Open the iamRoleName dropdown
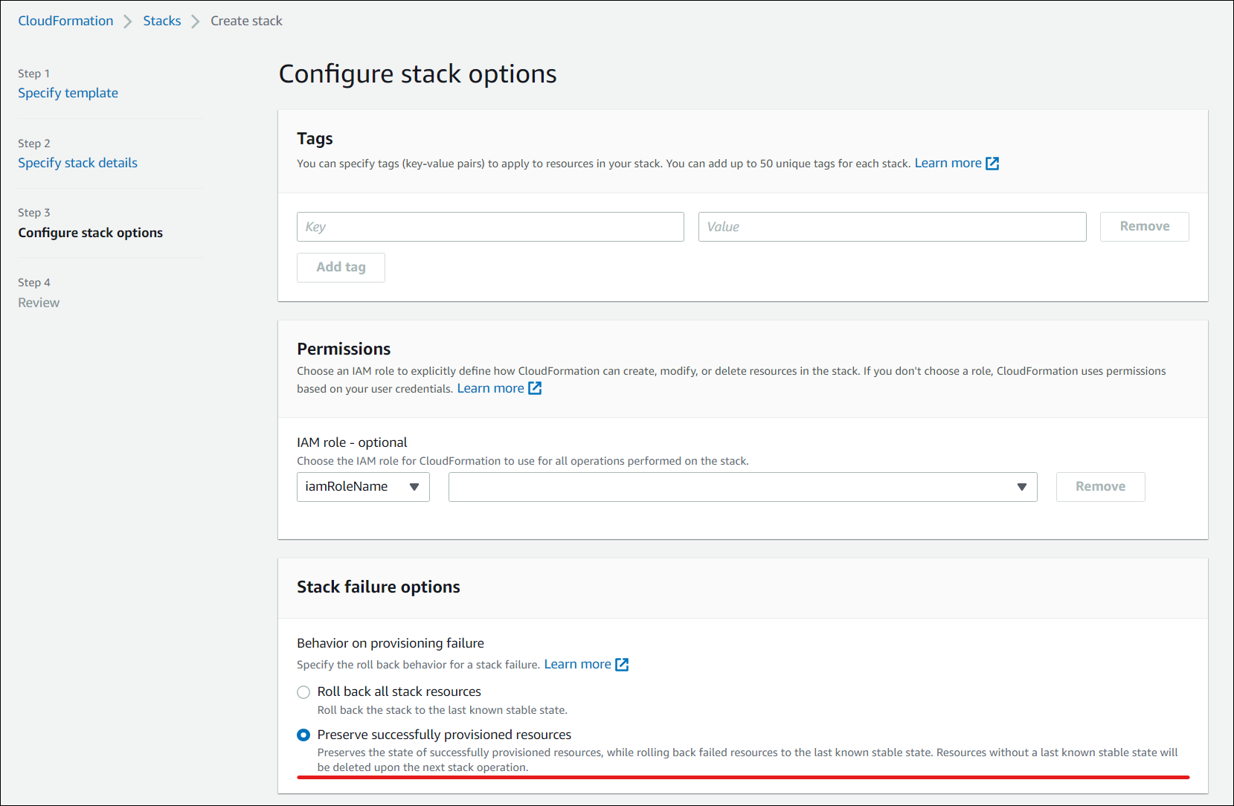The width and height of the screenshot is (1234, 806). [x=363, y=487]
